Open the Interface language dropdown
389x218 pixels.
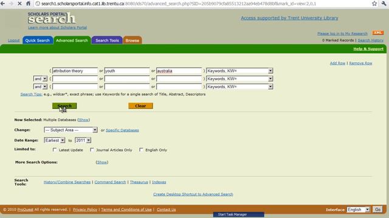[359, 210]
